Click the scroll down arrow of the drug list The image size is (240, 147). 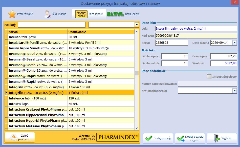point(137,128)
